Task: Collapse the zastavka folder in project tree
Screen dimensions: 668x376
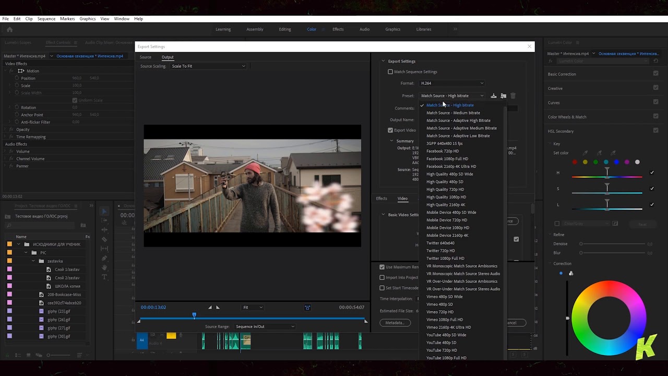Action: point(33,261)
